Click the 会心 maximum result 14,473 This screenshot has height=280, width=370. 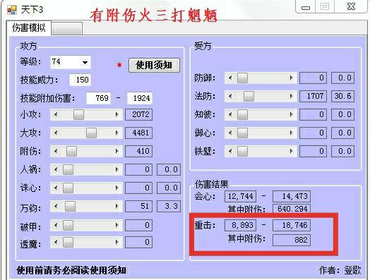(x=292, y=196)
